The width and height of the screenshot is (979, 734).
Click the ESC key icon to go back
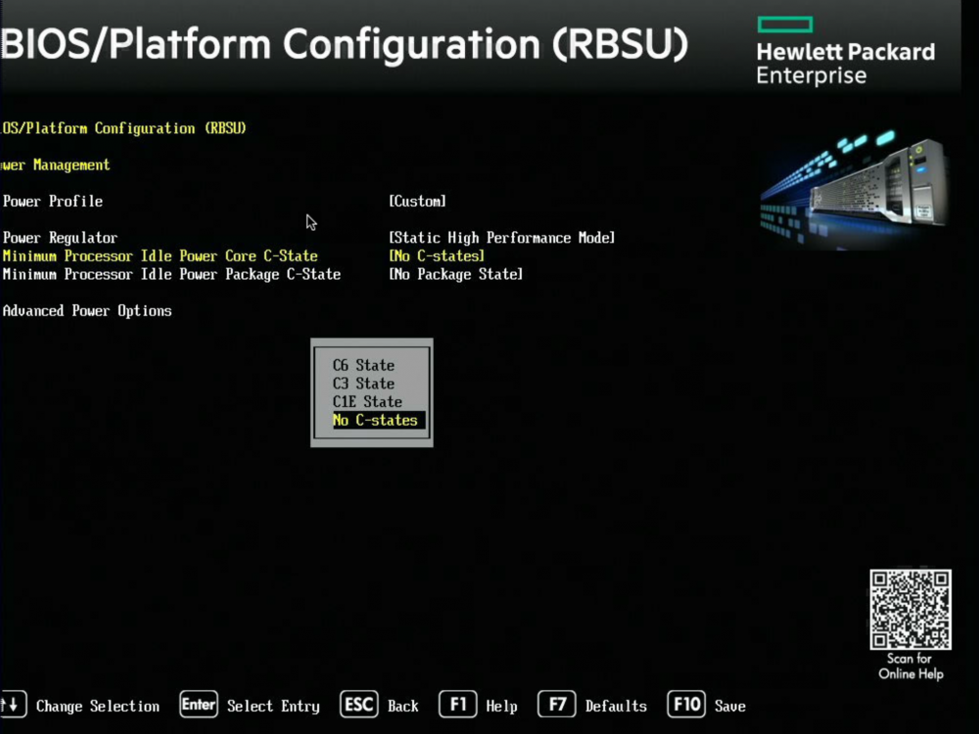tap(359, 705)
